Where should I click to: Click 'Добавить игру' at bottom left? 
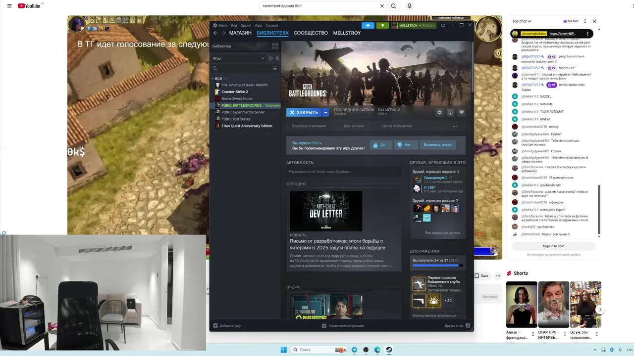tap(227, 326)
